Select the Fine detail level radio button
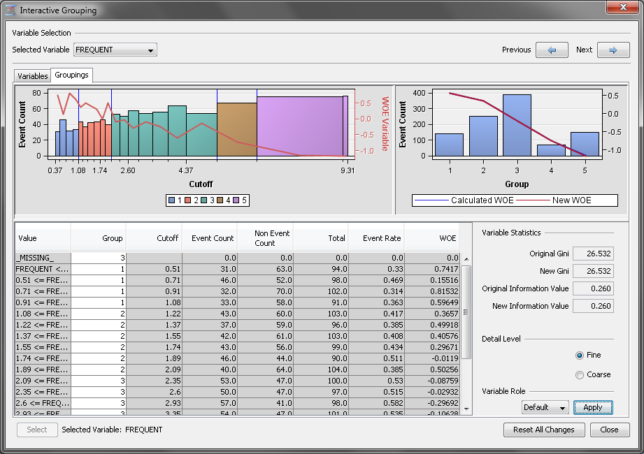 (x=579, y=355)
